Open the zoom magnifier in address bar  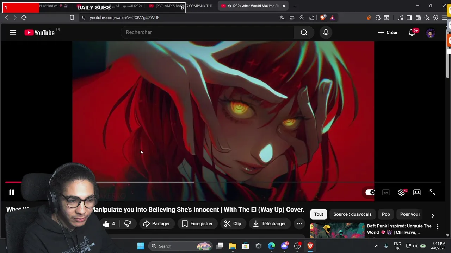point(302,18)
